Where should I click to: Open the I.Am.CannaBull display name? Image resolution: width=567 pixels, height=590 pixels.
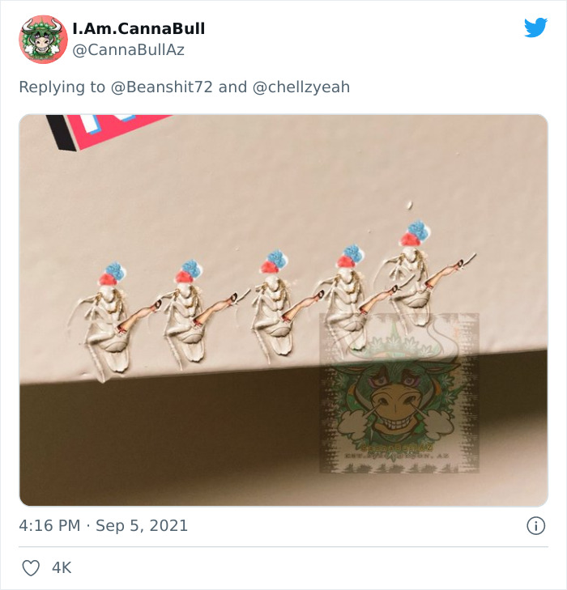pyautogui.click(x=139, y=28)
